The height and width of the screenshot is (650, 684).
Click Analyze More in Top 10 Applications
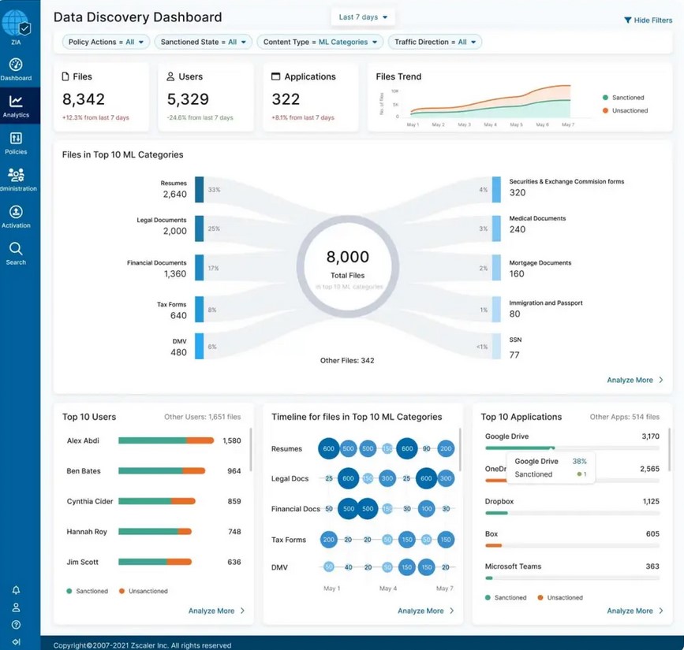(635, 611)
